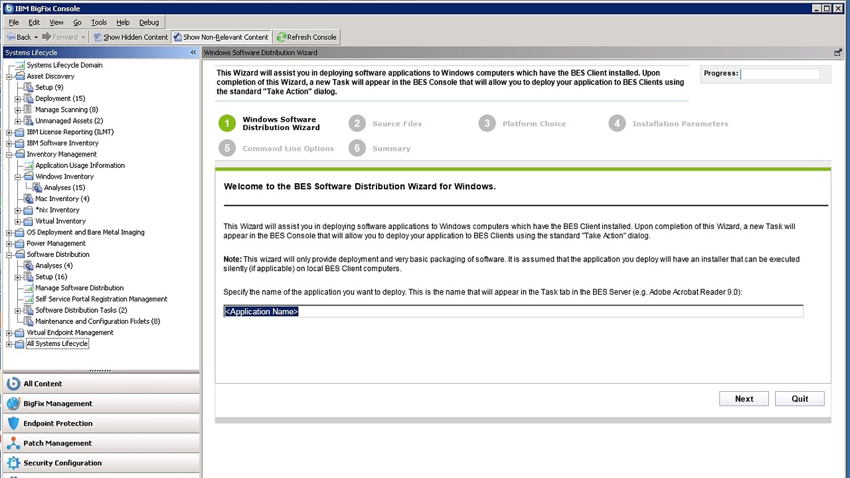Select Setup (9) under Asset Discovery
This screenshot has width=850, height=478.
(49, 88)
